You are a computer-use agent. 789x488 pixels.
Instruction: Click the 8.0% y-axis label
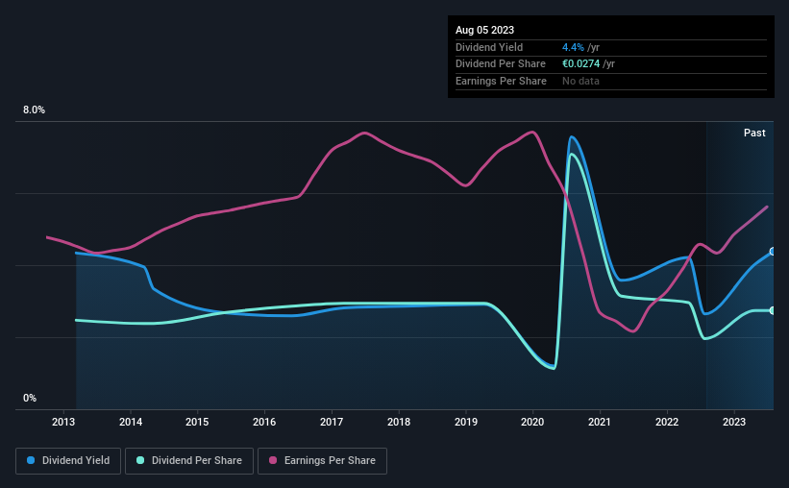click(34, 110)
